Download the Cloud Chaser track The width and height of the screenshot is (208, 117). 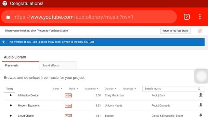(201, 115)
